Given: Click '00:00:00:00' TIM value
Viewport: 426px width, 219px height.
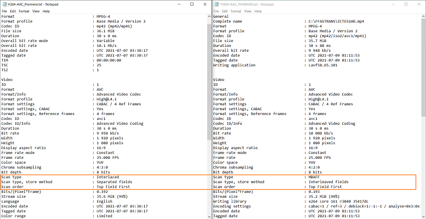Looking at the screenshot, I should [x=109, y=60].
